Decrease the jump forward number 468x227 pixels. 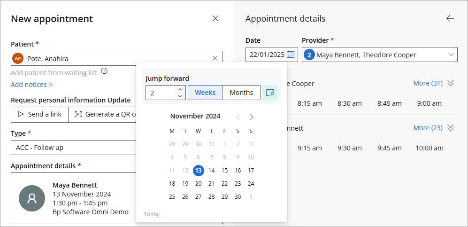coord(180,96)
